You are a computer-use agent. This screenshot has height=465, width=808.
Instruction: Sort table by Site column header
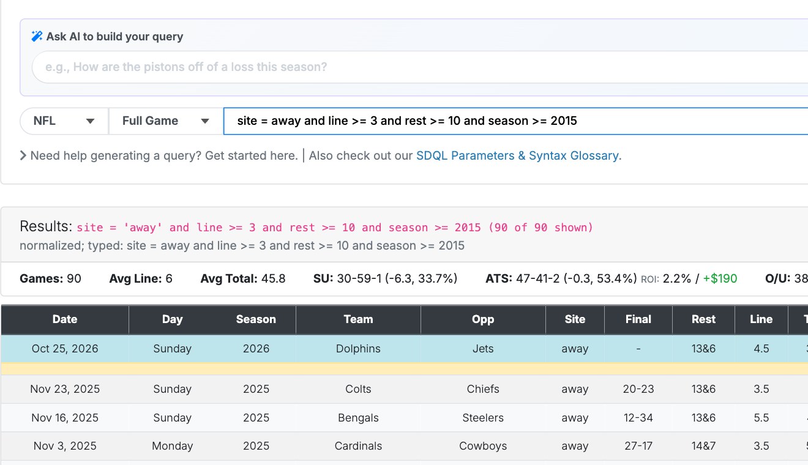tap(575, 319)
